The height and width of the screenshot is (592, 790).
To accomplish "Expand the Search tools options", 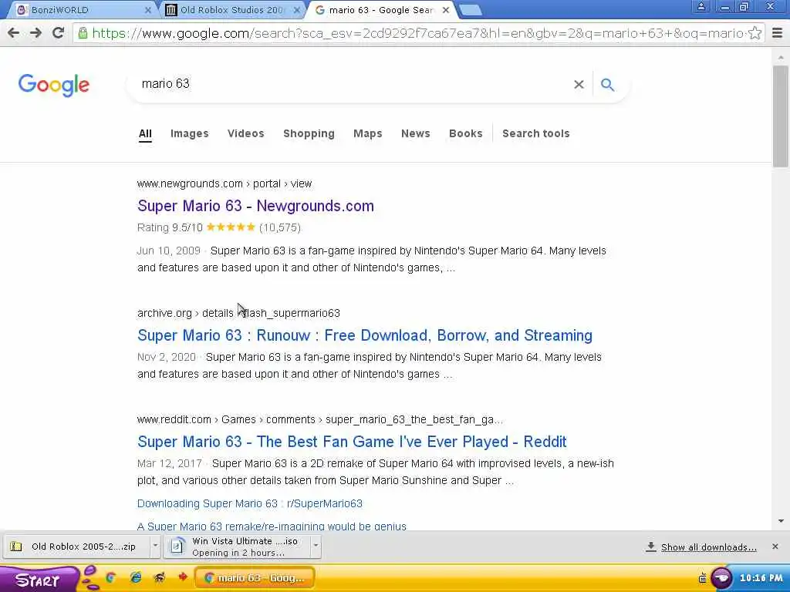I will click(536, 133).
